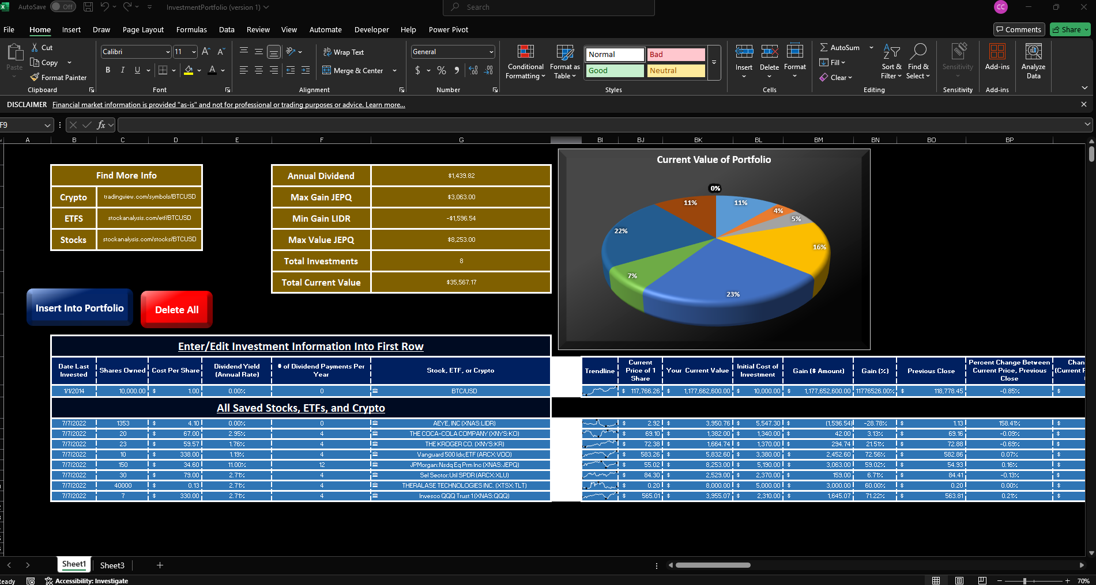Toggle Underline formatting
Image resolution: width=1096 pixels, height=585 pixels.
point(137,70)
